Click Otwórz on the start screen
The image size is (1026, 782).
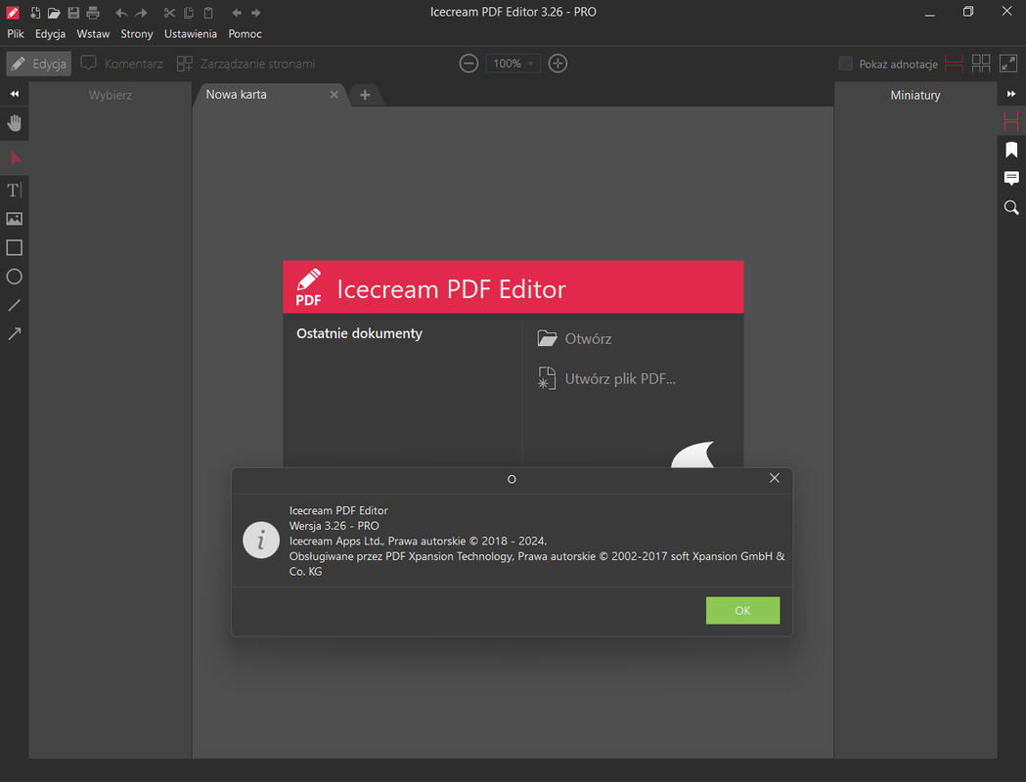click(574, 338)
